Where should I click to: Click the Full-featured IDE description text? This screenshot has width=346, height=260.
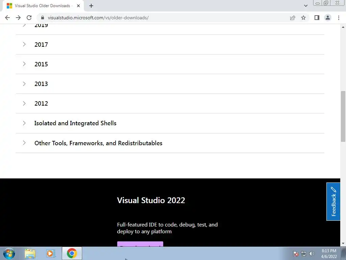click(167, 228)
